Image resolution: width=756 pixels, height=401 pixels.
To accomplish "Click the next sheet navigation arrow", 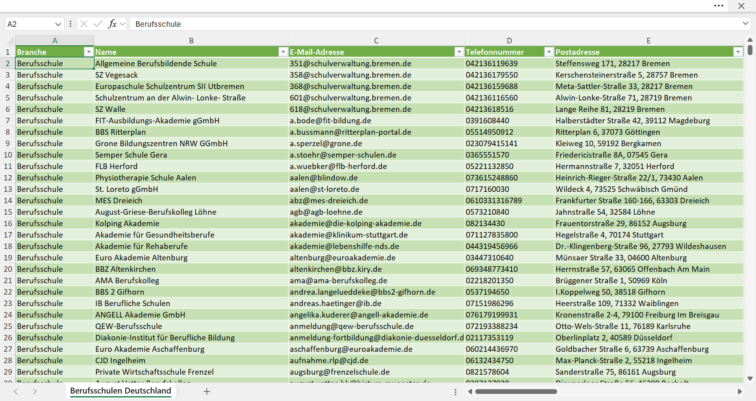I will click(35, 391).
